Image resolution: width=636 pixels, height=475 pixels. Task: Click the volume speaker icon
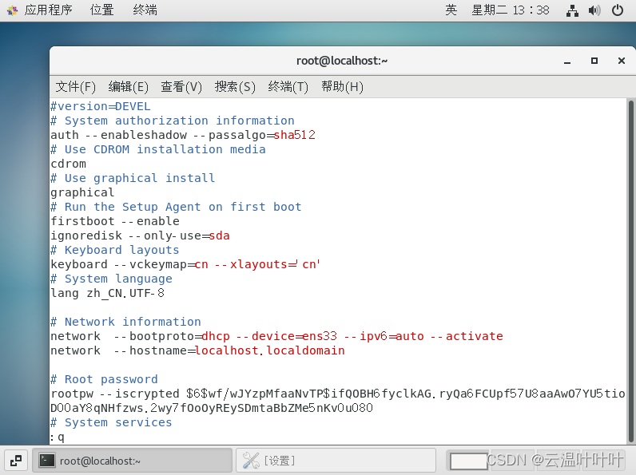[594, 10]
